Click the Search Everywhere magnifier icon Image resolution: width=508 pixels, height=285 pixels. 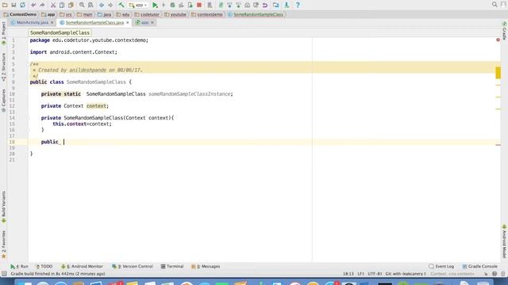(x=495, y=5)
